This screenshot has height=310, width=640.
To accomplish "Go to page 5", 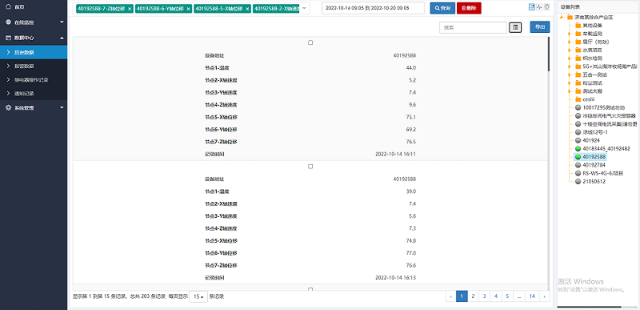I will click(x=507, y=296).
